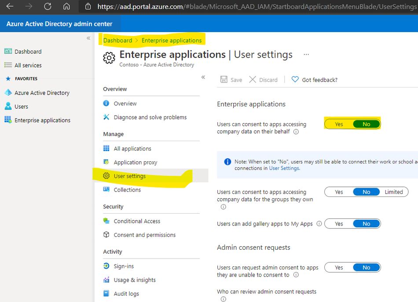Viewport: 418px width, 302px height.
Task: Set add gallery apps to Yes
Action: click(x=339, y=224)
